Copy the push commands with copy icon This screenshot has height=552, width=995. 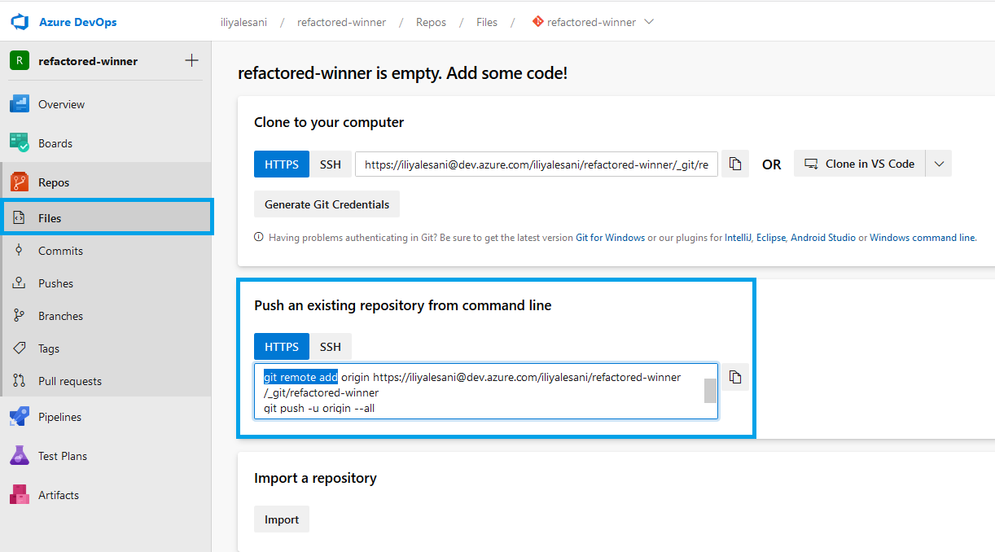click(735, 377)
